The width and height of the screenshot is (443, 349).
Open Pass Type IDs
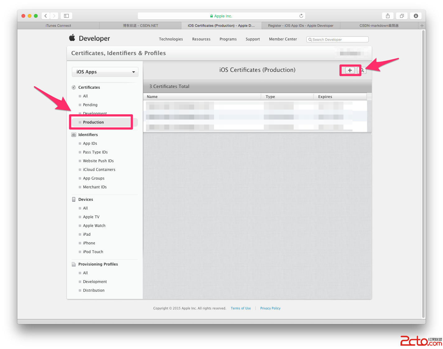click(95, 152)
